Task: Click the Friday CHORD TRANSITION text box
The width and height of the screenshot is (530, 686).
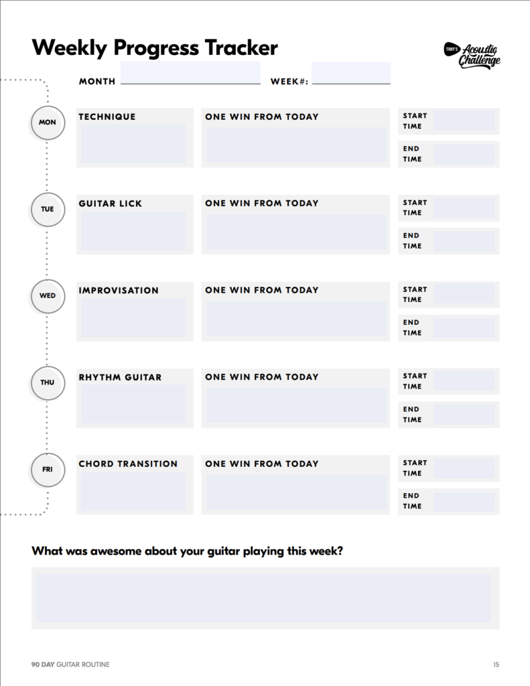Action: [x=133, y=491]
